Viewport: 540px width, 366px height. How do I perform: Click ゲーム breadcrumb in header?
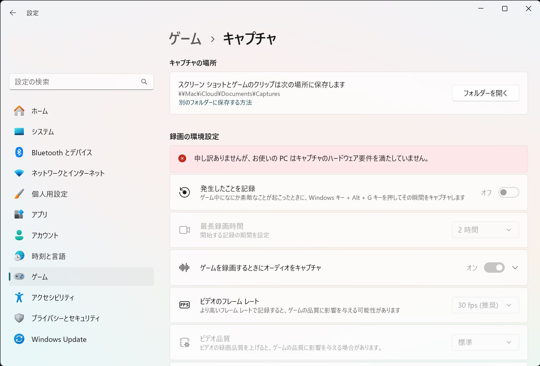185,39
